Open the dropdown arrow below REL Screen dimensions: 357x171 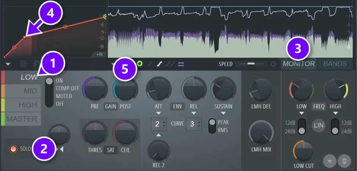[194, 113]
